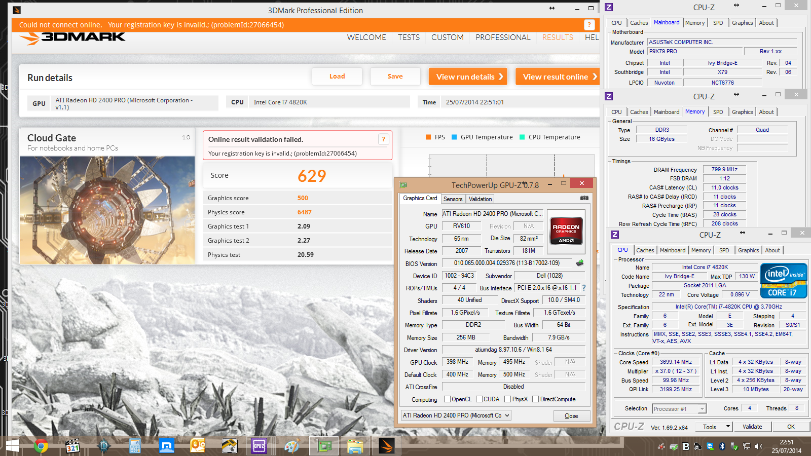Open the GPU selection dropdown in GPU-Z
This screenshot has height=456, width=811.
click(x=456, y=415)
